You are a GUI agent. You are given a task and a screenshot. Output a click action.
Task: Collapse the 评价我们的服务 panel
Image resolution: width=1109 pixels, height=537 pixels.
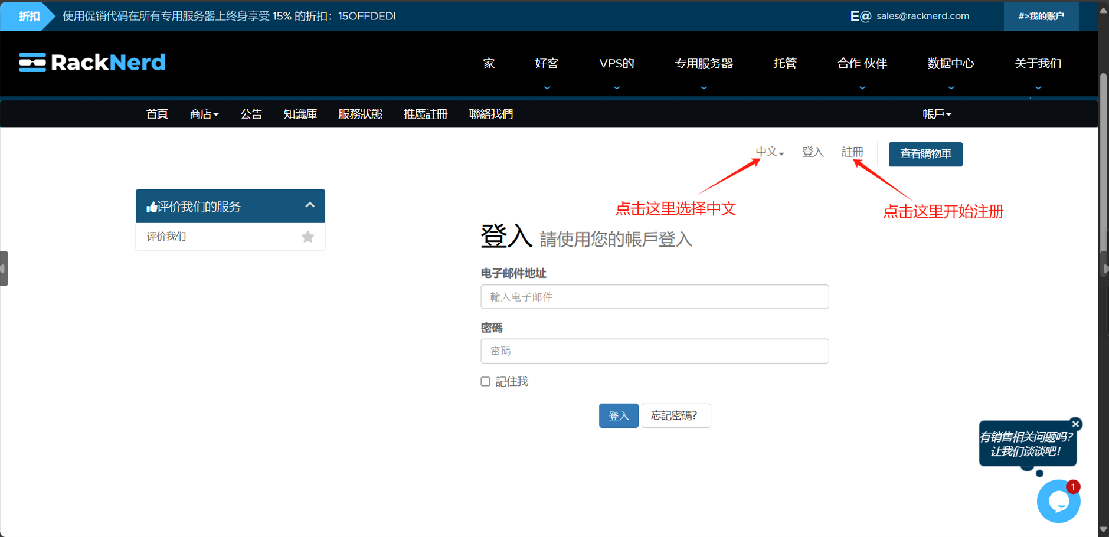309,205
